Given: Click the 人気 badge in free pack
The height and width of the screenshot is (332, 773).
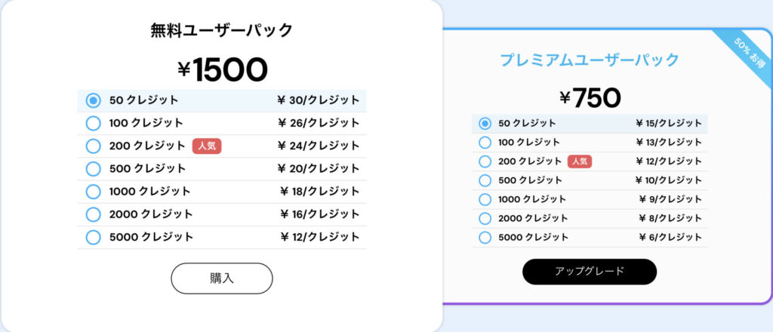Looking at the screenshot, I should coord(207,146).
